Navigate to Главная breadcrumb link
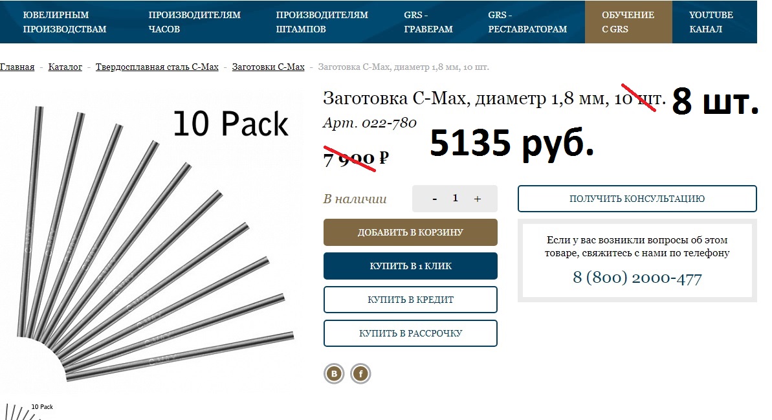Screen dimensions: 772x420 coord(17,67)
